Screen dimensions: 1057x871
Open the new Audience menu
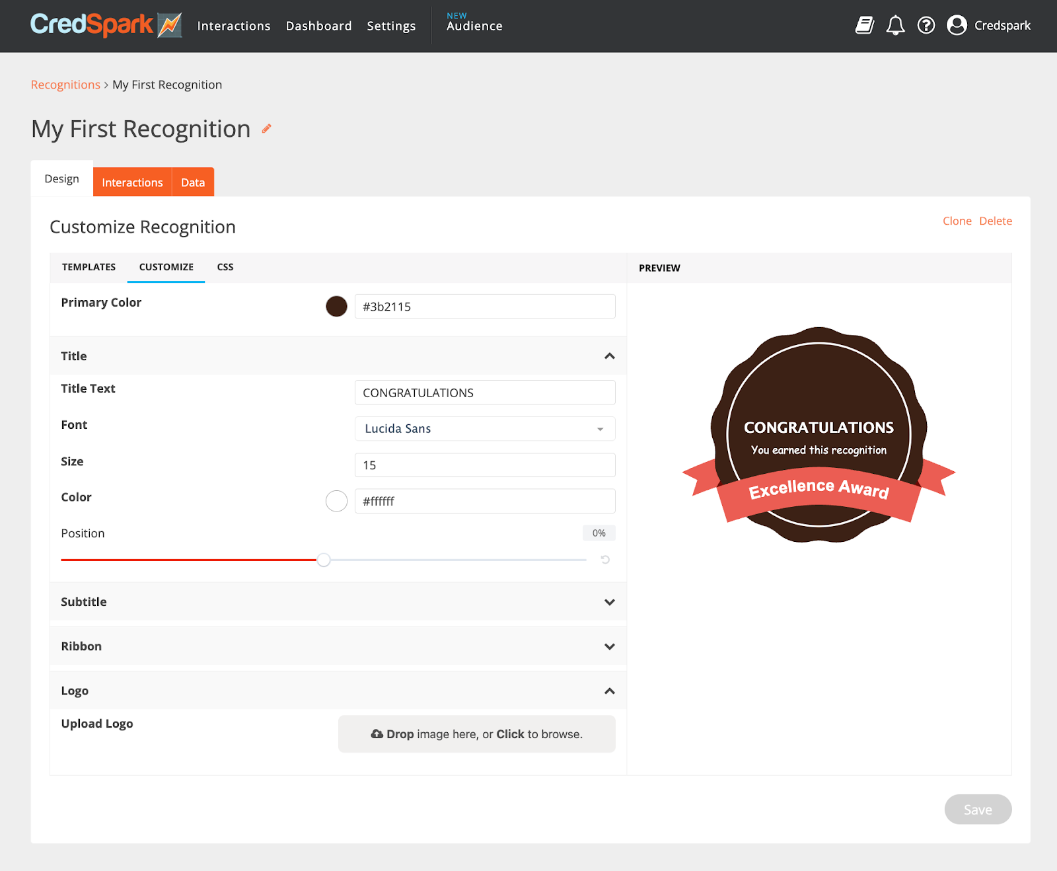point(474,22)
